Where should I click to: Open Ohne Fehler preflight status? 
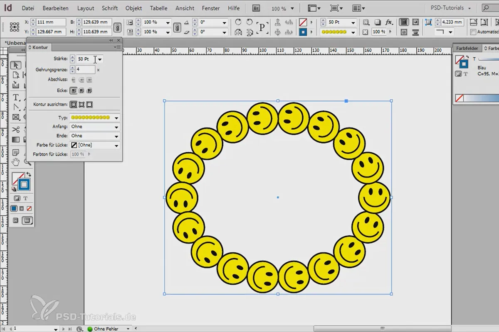[x=105, y=329]
